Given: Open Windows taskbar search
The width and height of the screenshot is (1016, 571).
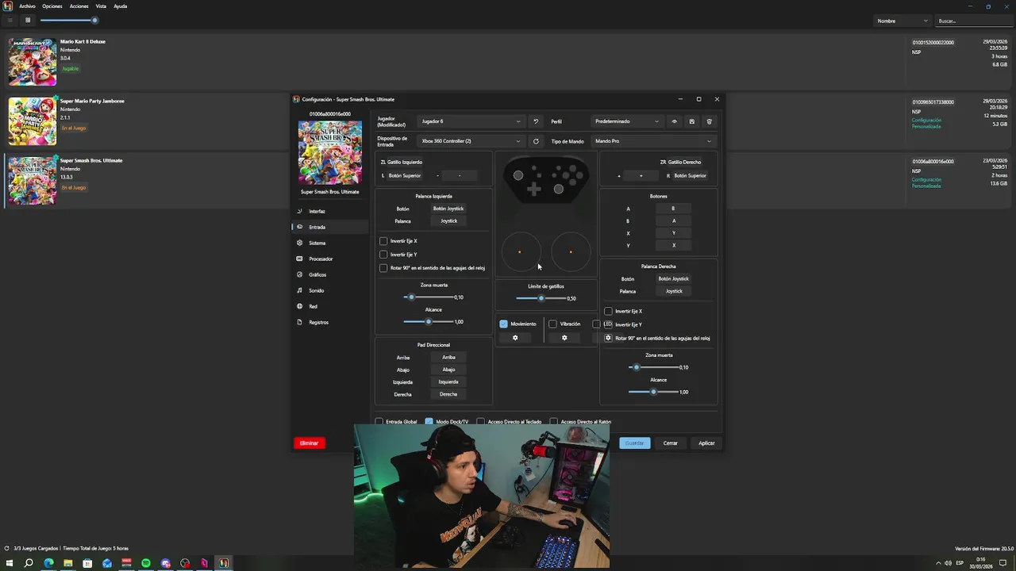Looking at the screenshot, I should [x=29, y=563].
